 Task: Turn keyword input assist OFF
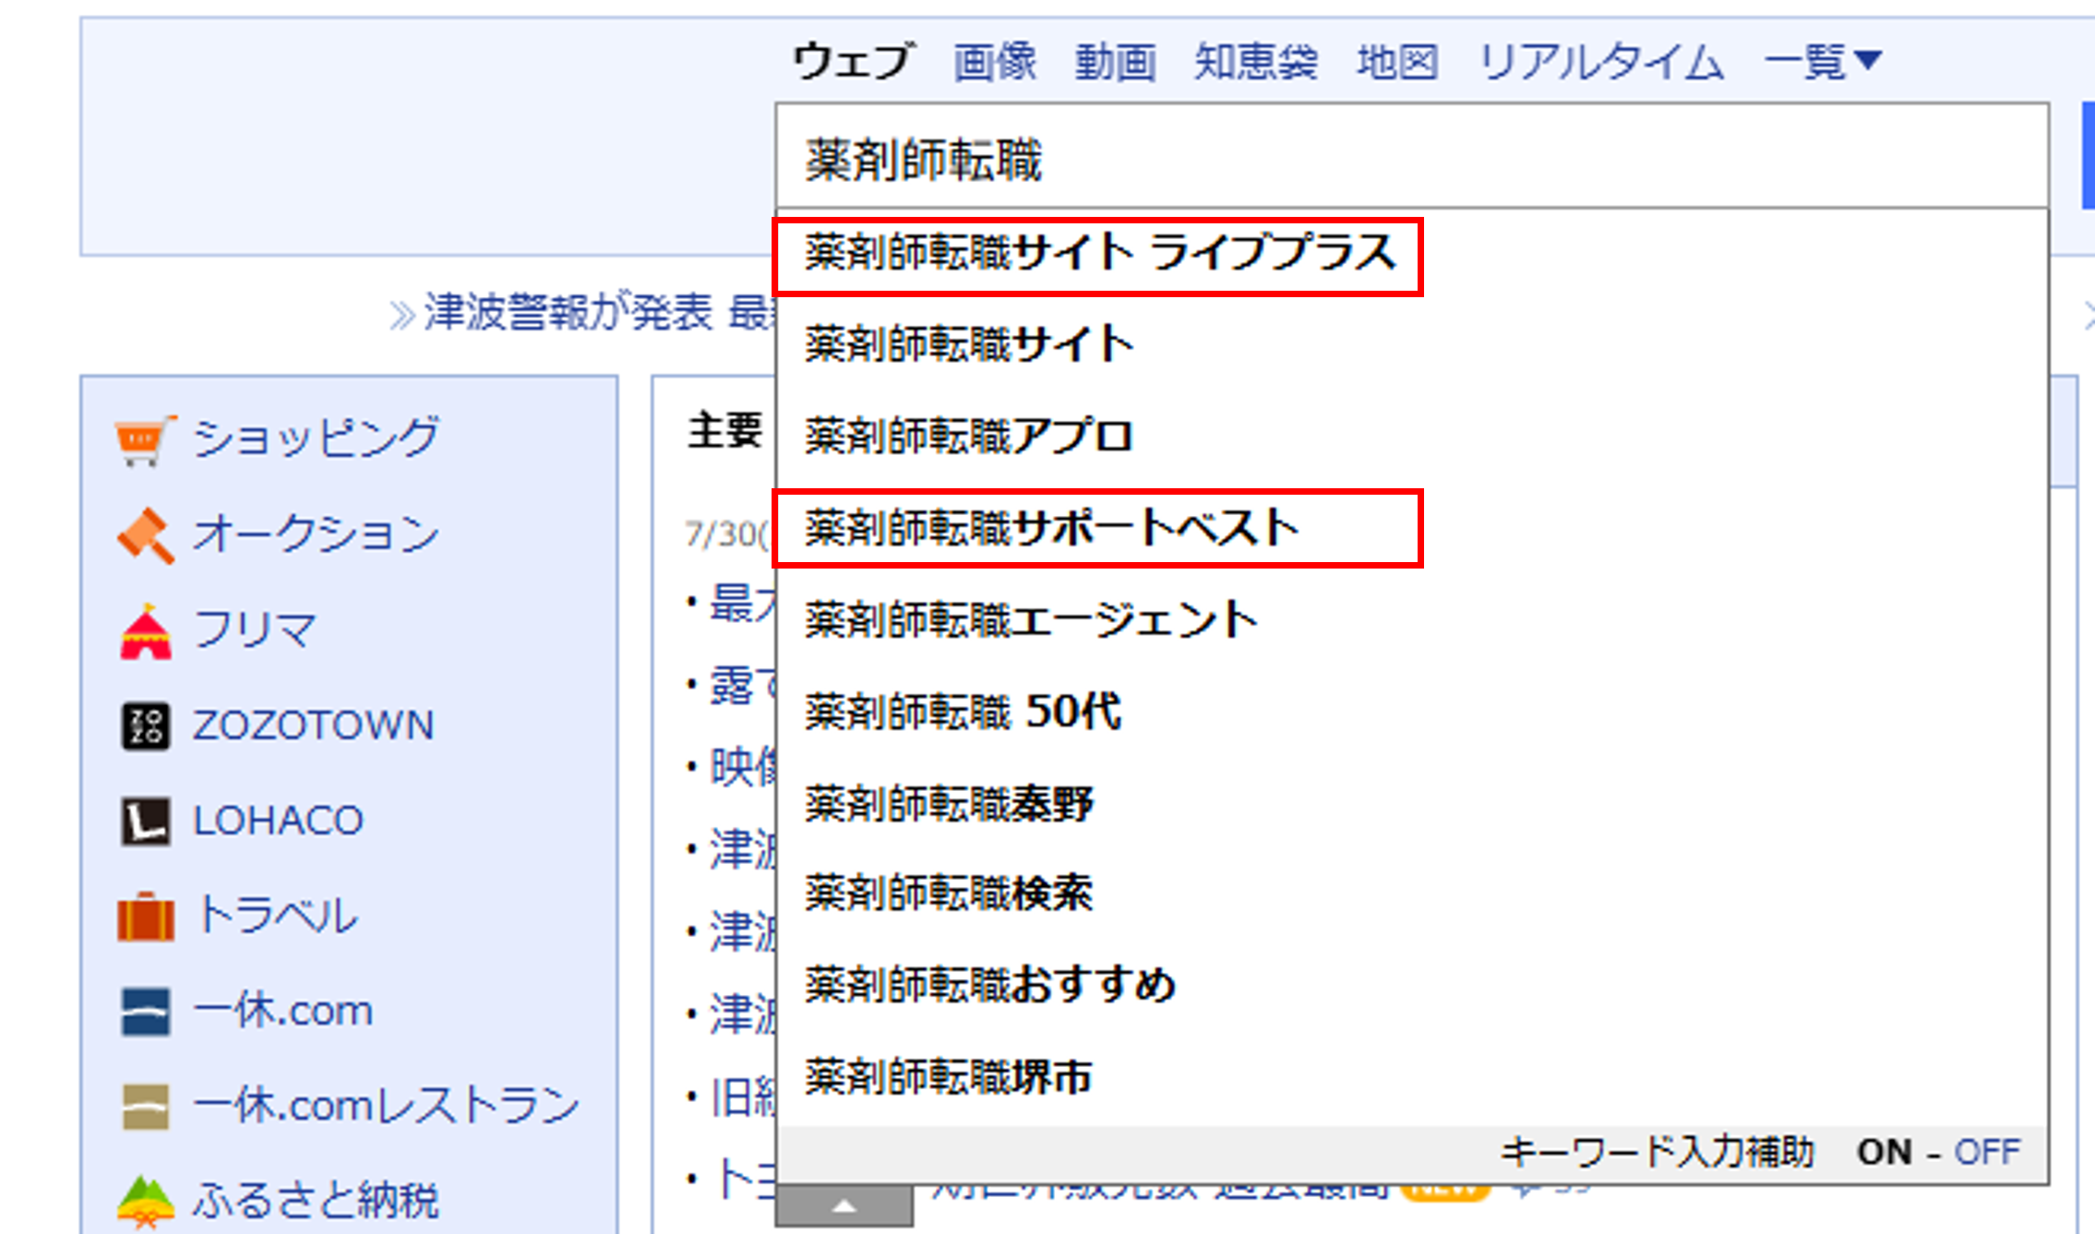1988,1153
